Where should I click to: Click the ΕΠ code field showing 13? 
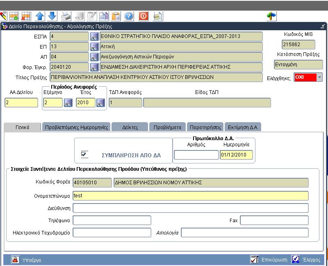tap(69, 47)
